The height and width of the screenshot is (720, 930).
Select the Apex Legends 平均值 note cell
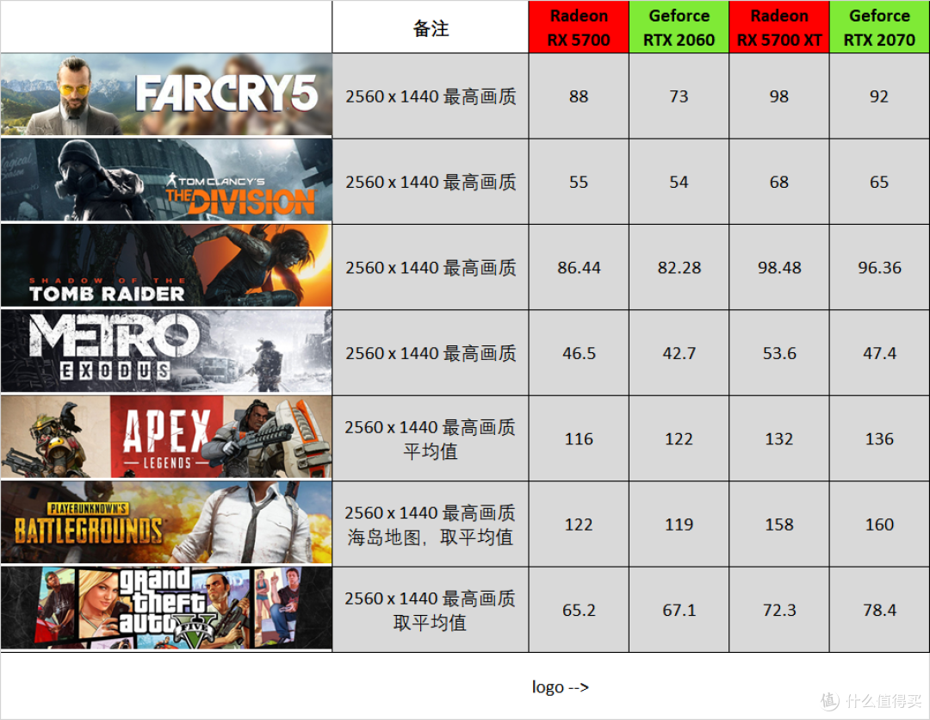click(431, 438)
